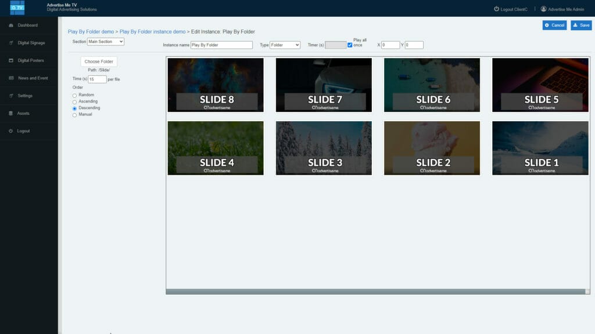Image resolution: width=595 pixels, height=334 pixels.
Task: Select the SLIDE 3 thumbnail
Action: coord(324,147)
